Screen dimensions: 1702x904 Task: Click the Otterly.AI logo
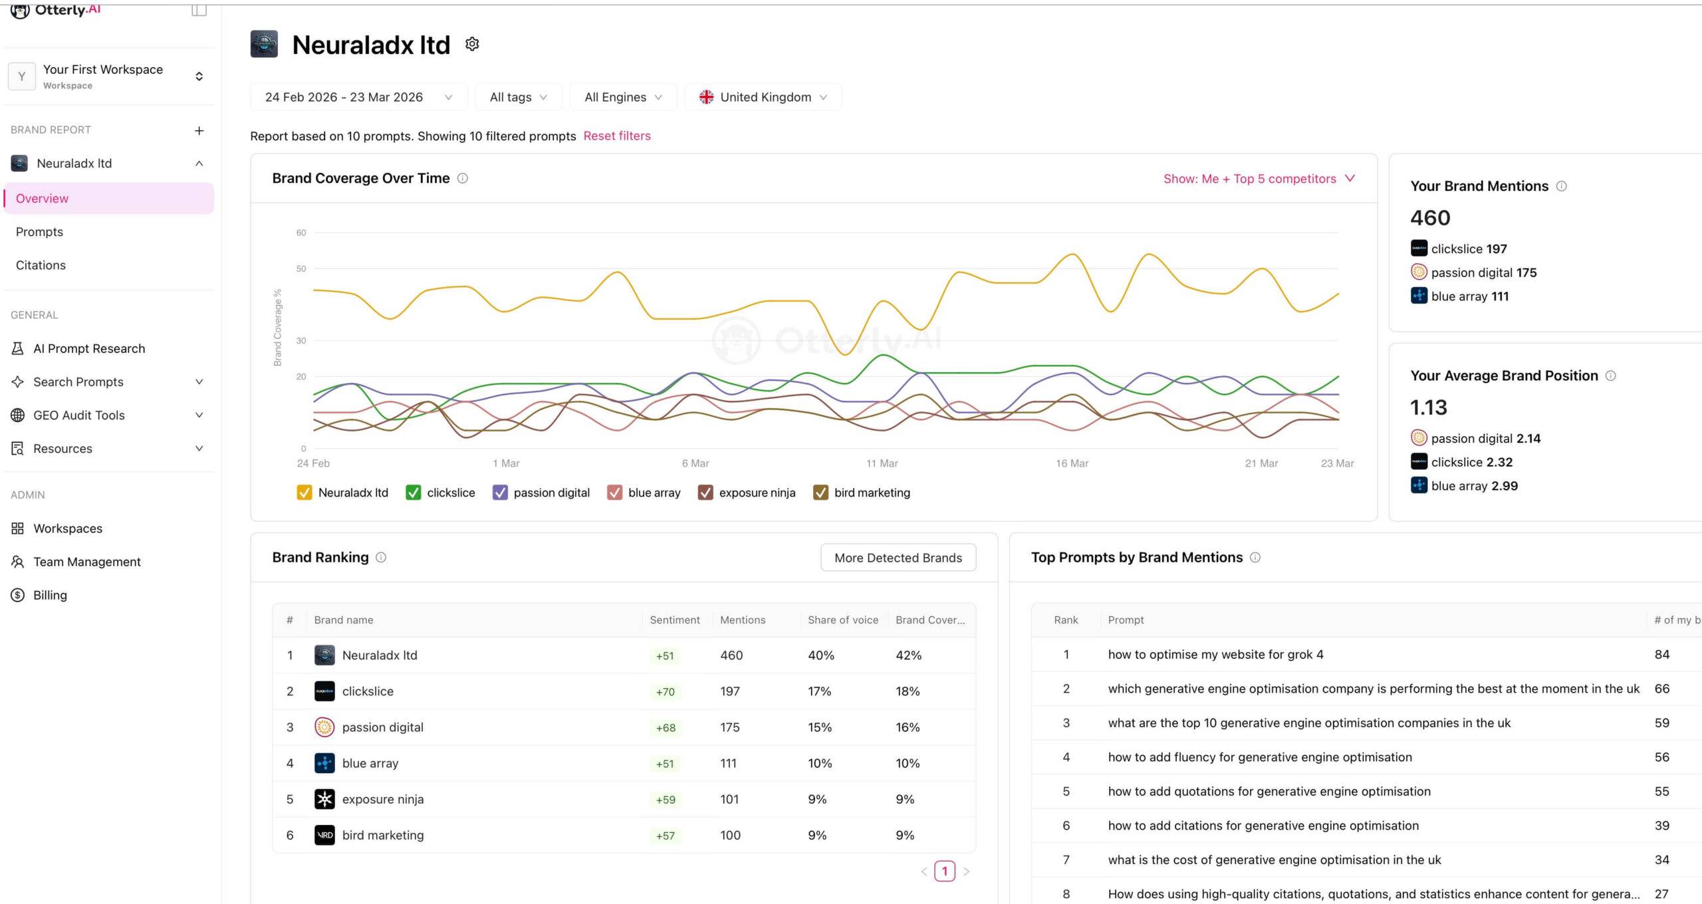coord(56,10)
